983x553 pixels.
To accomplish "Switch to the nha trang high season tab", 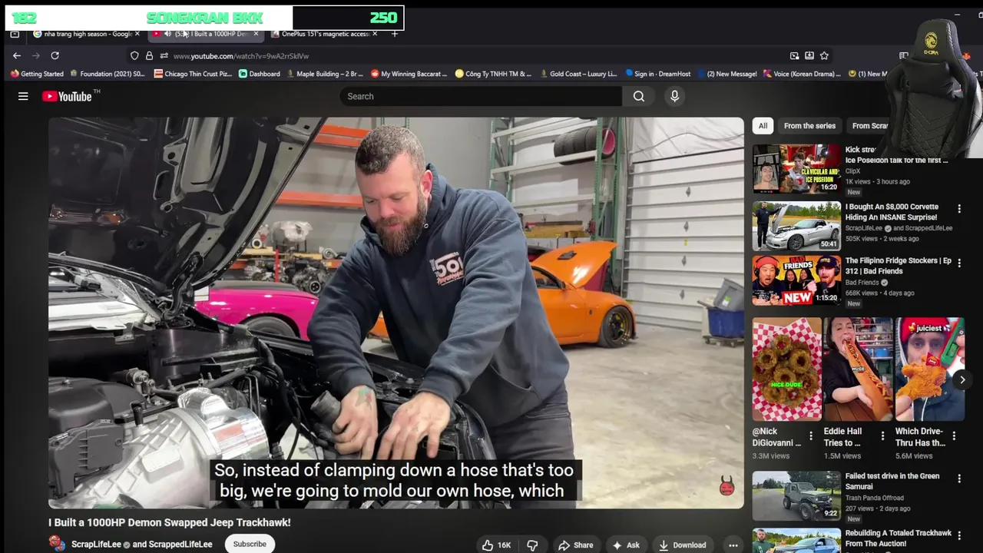I will coord(88,34).
